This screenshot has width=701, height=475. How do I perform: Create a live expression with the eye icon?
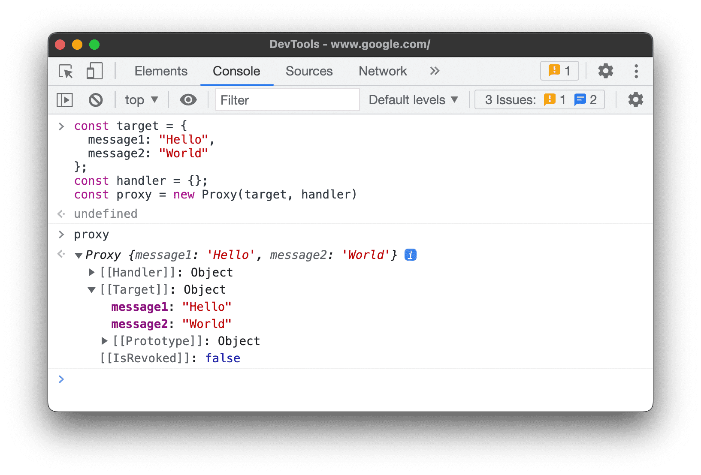click(188, 99)
